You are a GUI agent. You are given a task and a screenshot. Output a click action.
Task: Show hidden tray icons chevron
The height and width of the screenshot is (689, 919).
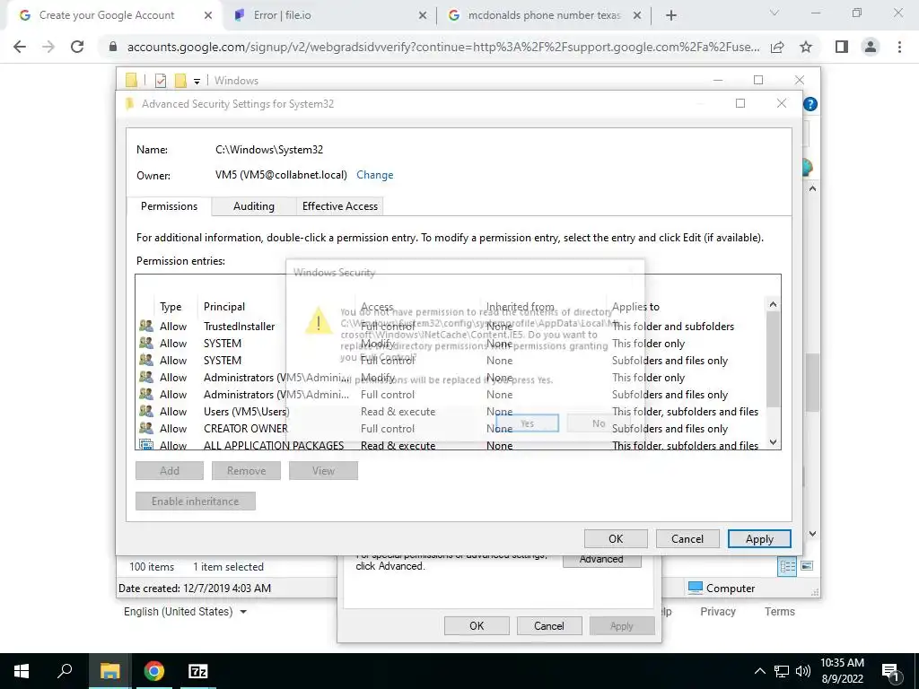[759, 671]
